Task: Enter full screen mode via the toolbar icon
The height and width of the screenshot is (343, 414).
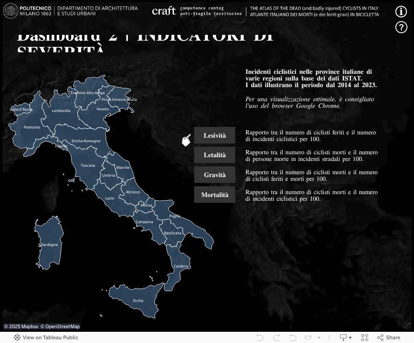Action: click(x=365, y=337)
